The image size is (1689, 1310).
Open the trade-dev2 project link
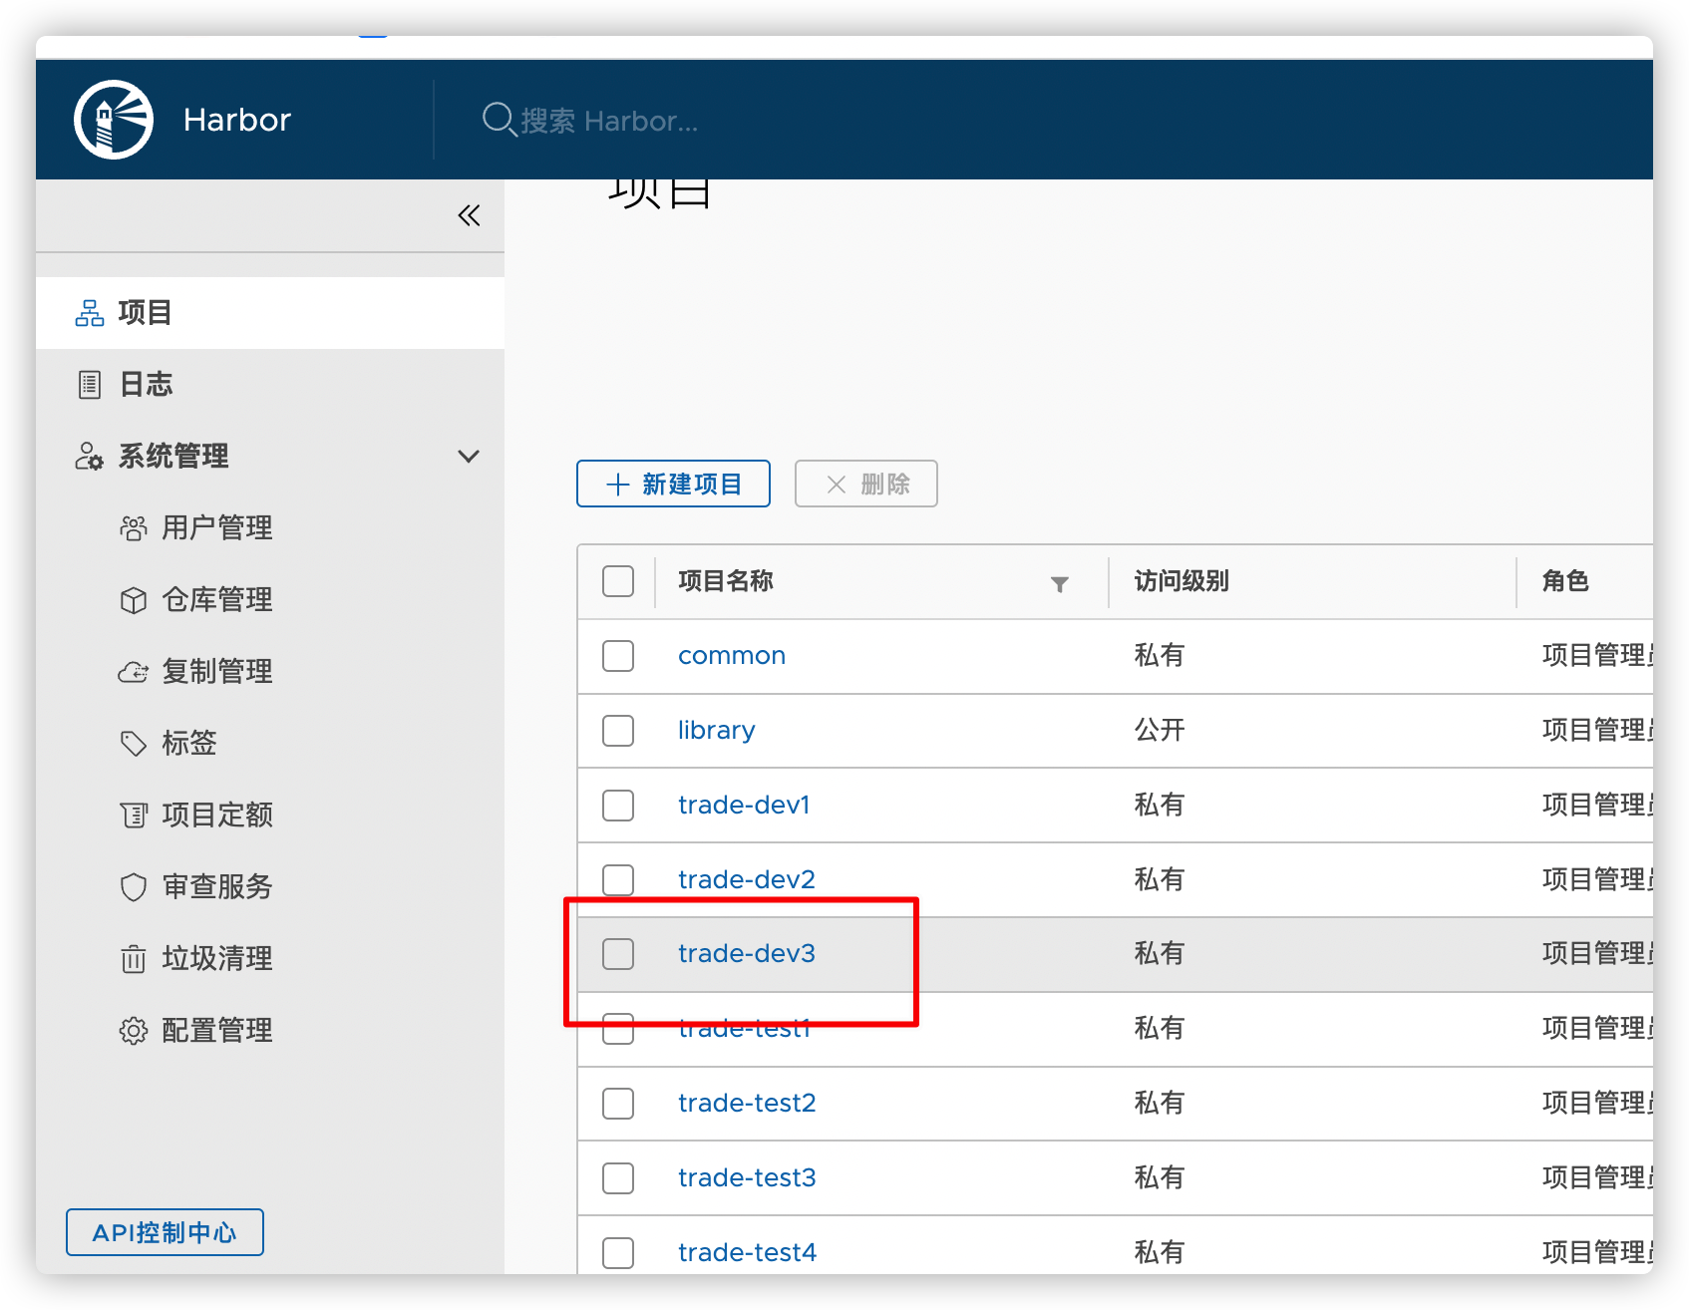[747, 879]
